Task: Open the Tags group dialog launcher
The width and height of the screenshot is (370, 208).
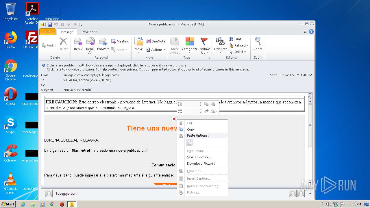Action: pyautogui.click(x=209, y=58)
